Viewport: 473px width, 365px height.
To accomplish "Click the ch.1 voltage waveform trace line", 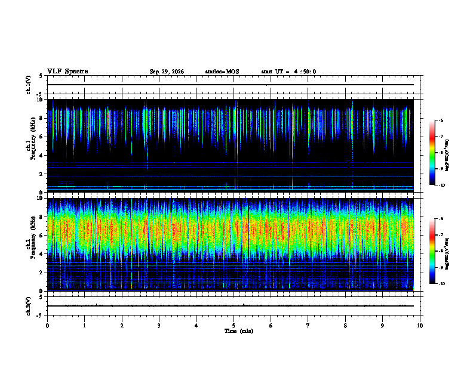I will (x=231, y=85).
